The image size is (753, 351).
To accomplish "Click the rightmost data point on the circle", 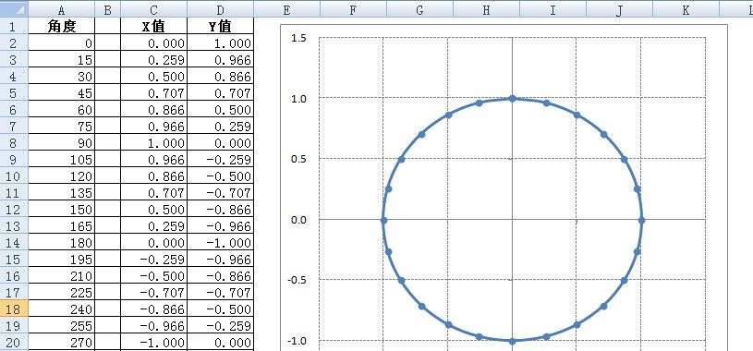I will pyautogui.click(x=641, y=221).
